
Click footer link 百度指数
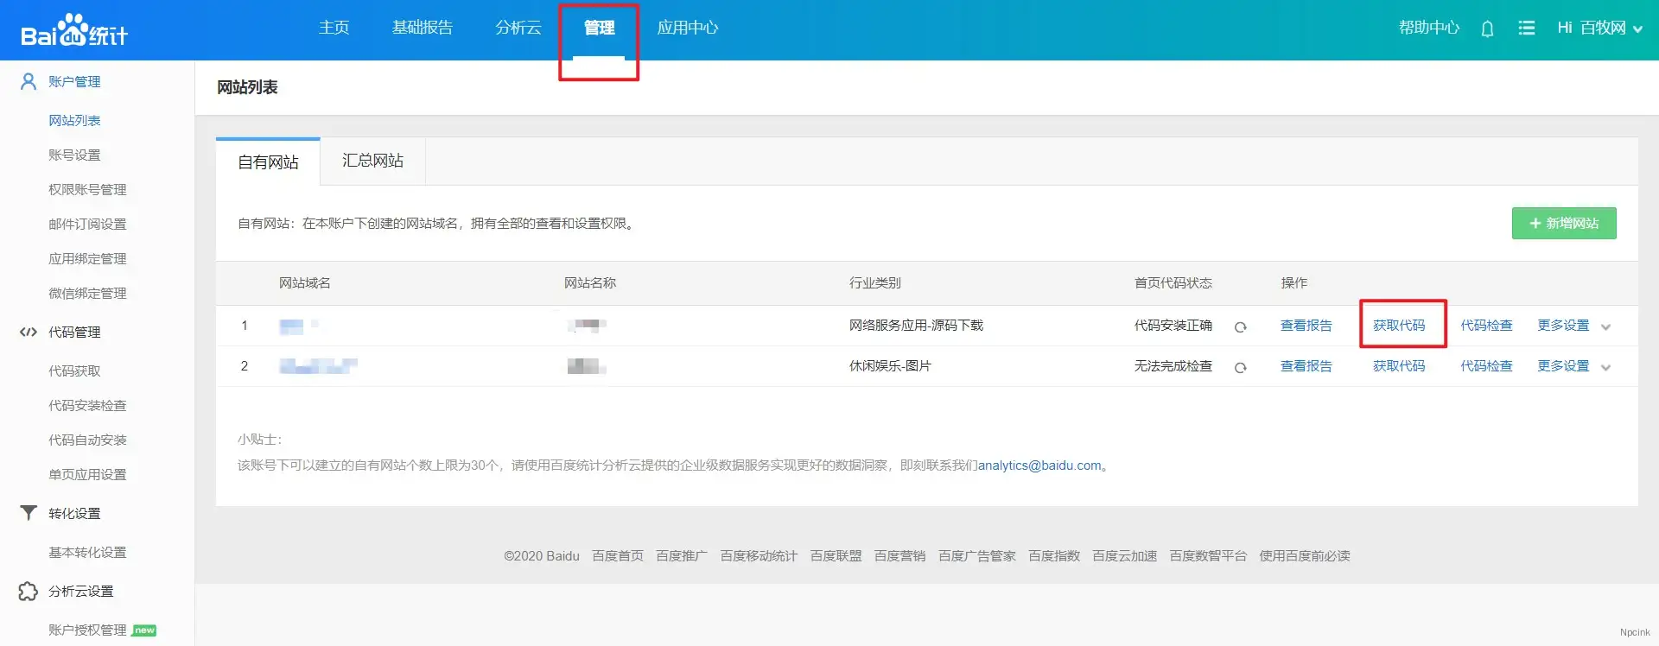coord(1054,556)
